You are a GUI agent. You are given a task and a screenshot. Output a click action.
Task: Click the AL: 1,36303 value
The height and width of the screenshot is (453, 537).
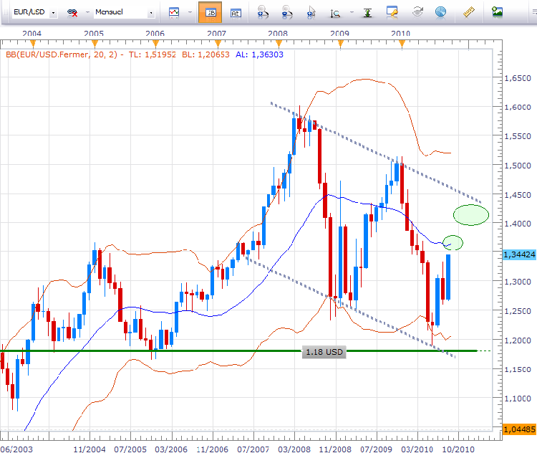[x=259, y=54]
